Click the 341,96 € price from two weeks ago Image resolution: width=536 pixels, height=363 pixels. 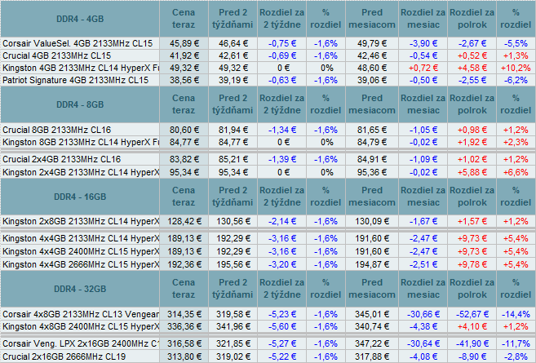[233, 326]
